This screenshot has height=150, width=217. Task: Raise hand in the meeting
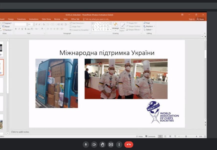pos(102,144)
